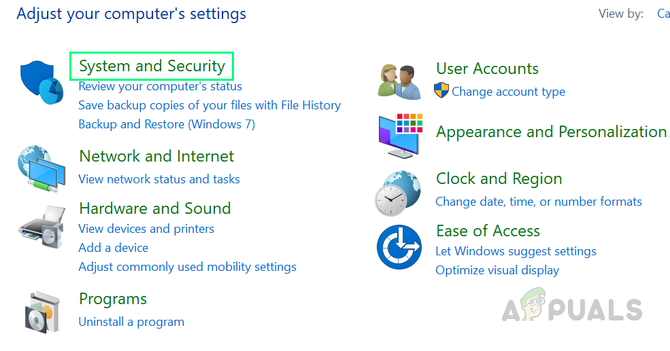Click Optimize visual display link
670x351 pixels.
497,270
